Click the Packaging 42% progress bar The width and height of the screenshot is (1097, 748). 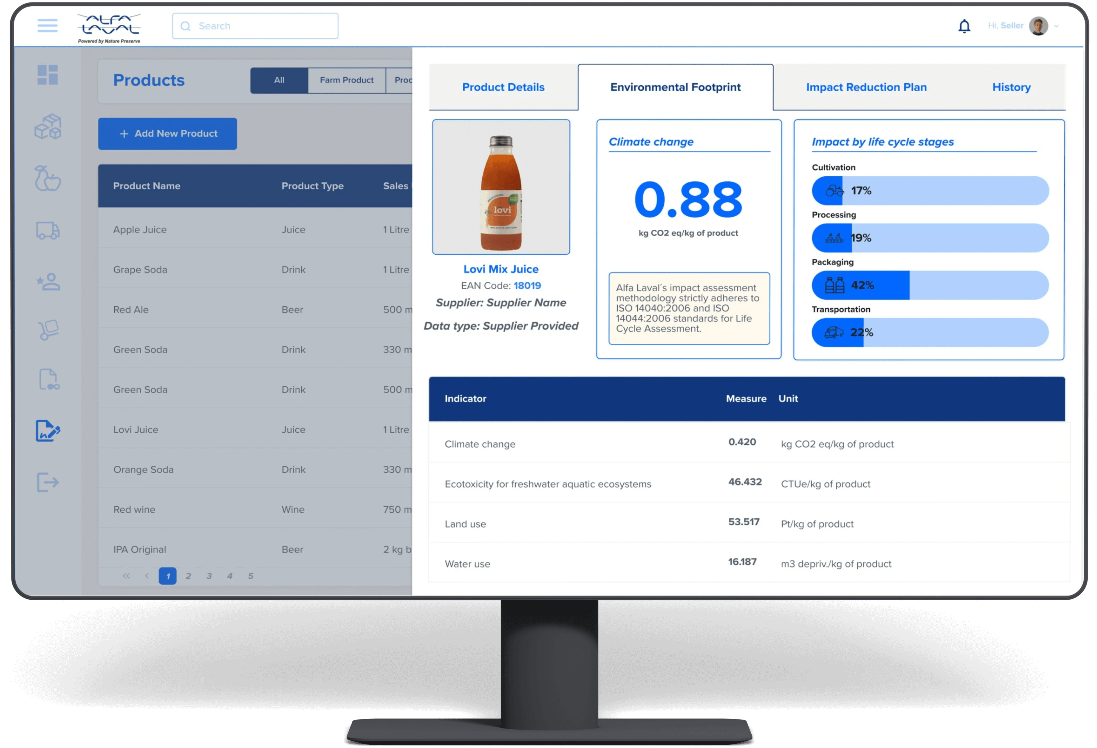point(930,285)
